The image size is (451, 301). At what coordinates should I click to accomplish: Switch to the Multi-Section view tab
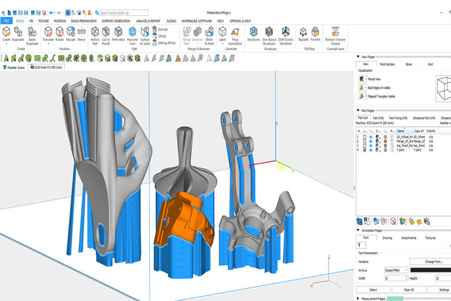click(387, 64)
